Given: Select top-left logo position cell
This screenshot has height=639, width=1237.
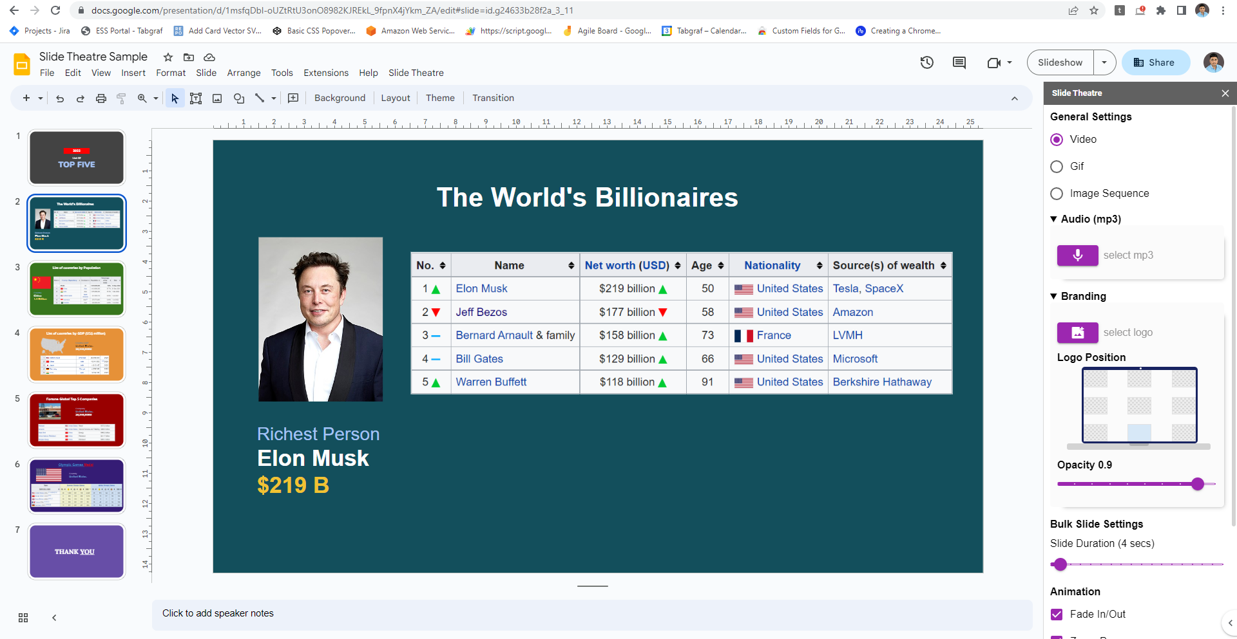Looking at the screenshot, I should [1095, 379].
